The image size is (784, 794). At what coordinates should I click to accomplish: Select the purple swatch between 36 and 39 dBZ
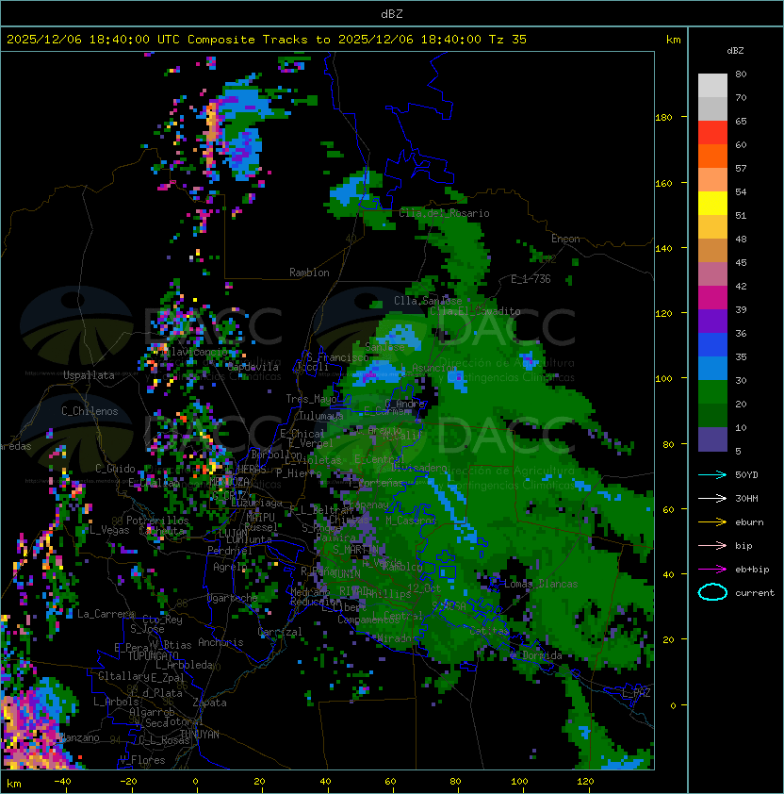click(x=712, y=321)
